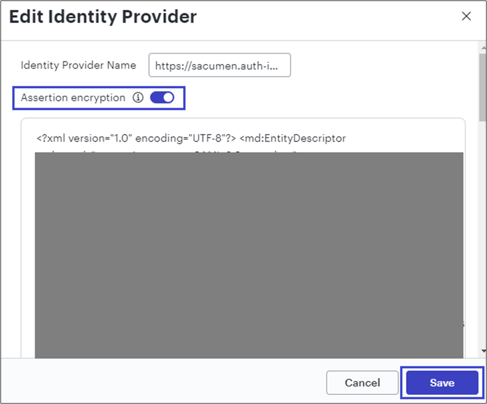Disable the Assertion encryption toggle
This screenshot has height=404, width=487.
[162, 98]
